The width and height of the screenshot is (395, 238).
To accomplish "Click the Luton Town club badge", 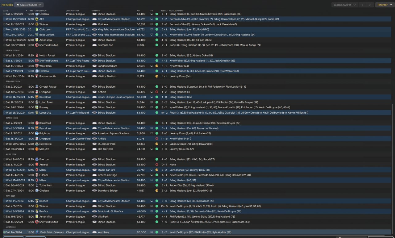I will point(37,102).
